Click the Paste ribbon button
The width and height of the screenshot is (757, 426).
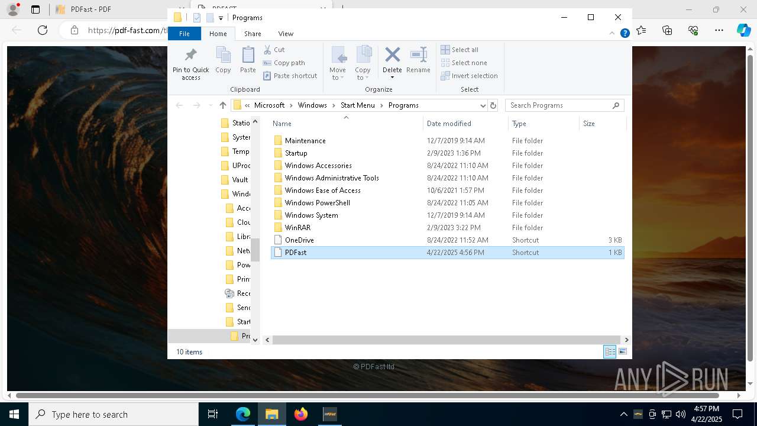[x=248, y=60]
